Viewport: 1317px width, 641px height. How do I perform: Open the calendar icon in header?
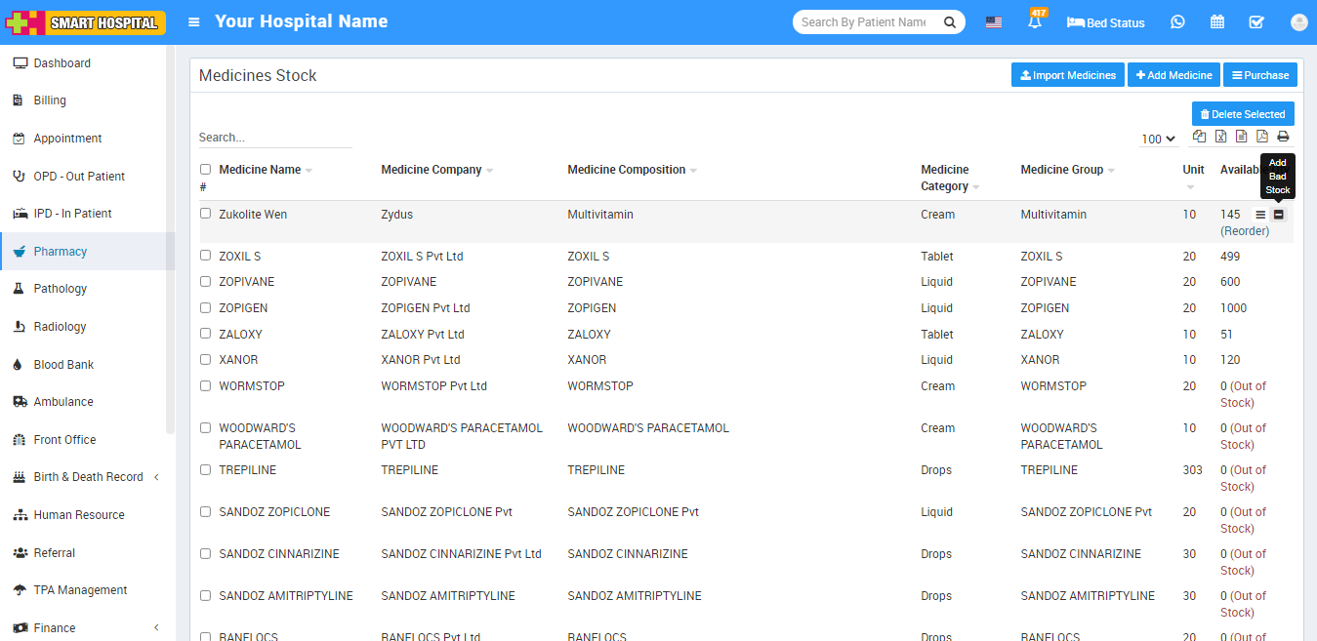click(1217, 22)
